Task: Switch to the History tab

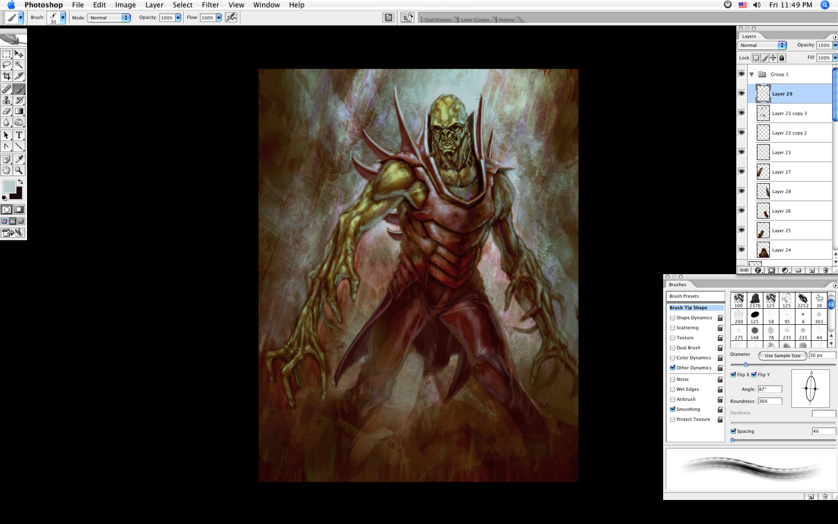Action: (506, 20)
